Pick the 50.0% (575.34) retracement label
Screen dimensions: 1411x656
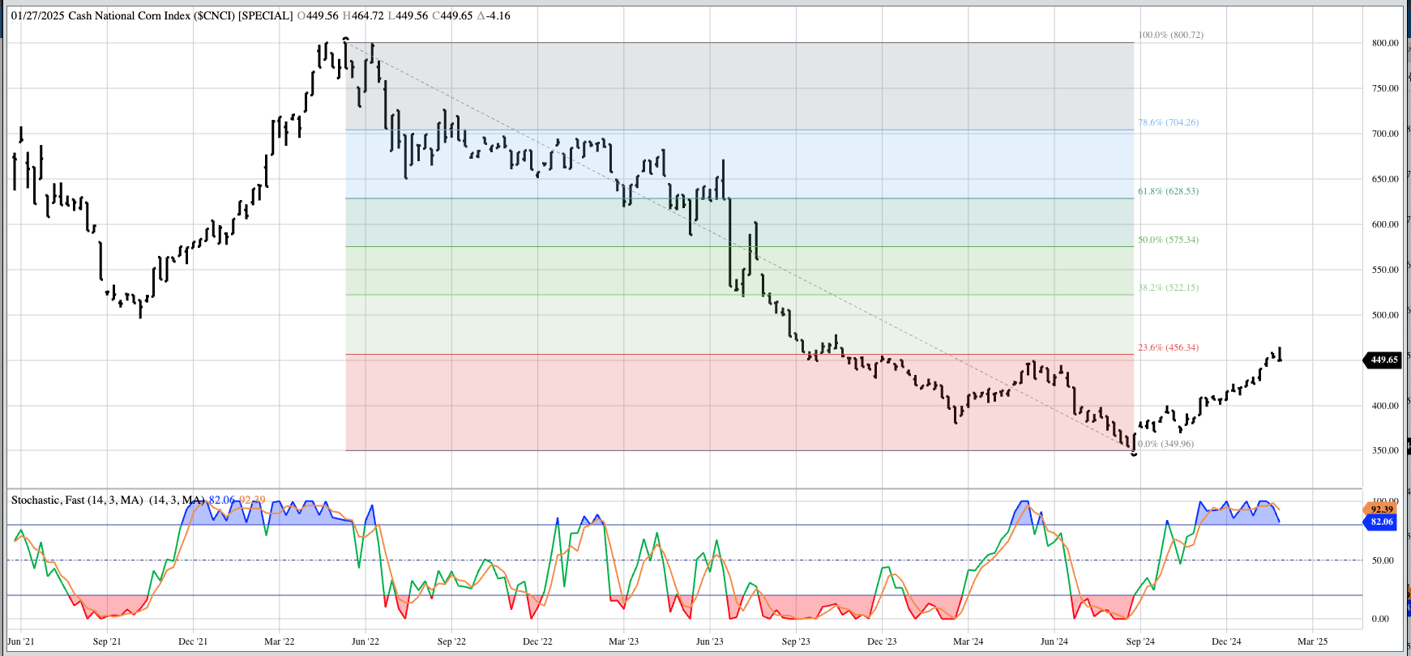pyautogui.click(x=1168, y=241)
